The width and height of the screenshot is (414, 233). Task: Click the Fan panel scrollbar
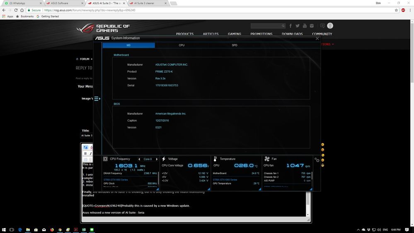[x=312, y=176]
